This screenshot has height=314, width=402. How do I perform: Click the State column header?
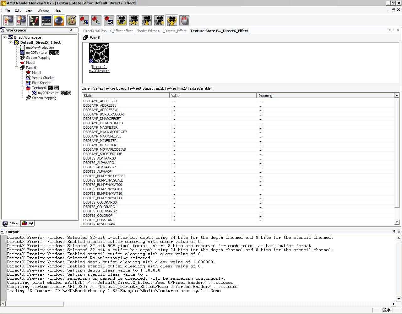tap(126, 95)
